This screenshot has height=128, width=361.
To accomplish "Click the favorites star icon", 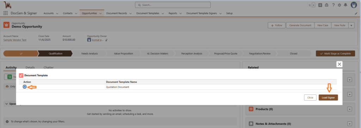I will coord(310,5).
